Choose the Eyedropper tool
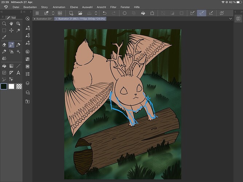Image resolution: width=243 pixels, height=182 pixels. tap(4, 37)
